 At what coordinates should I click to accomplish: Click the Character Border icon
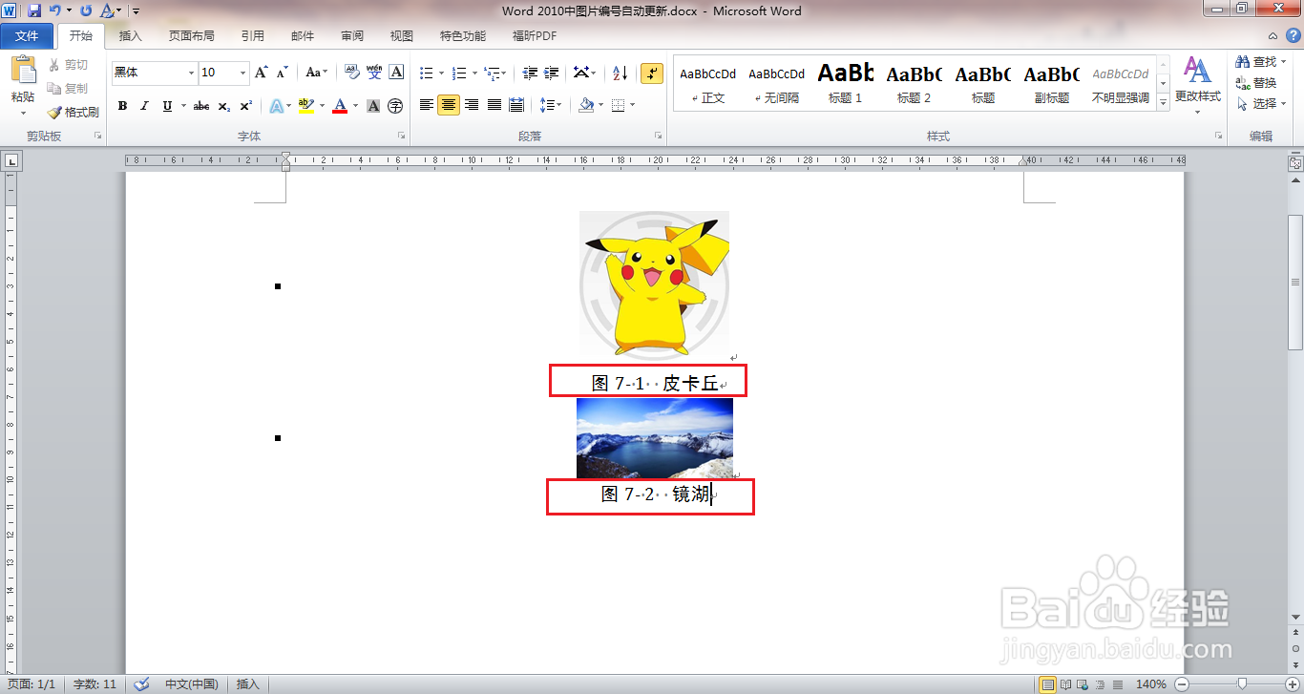coord(396,73)
